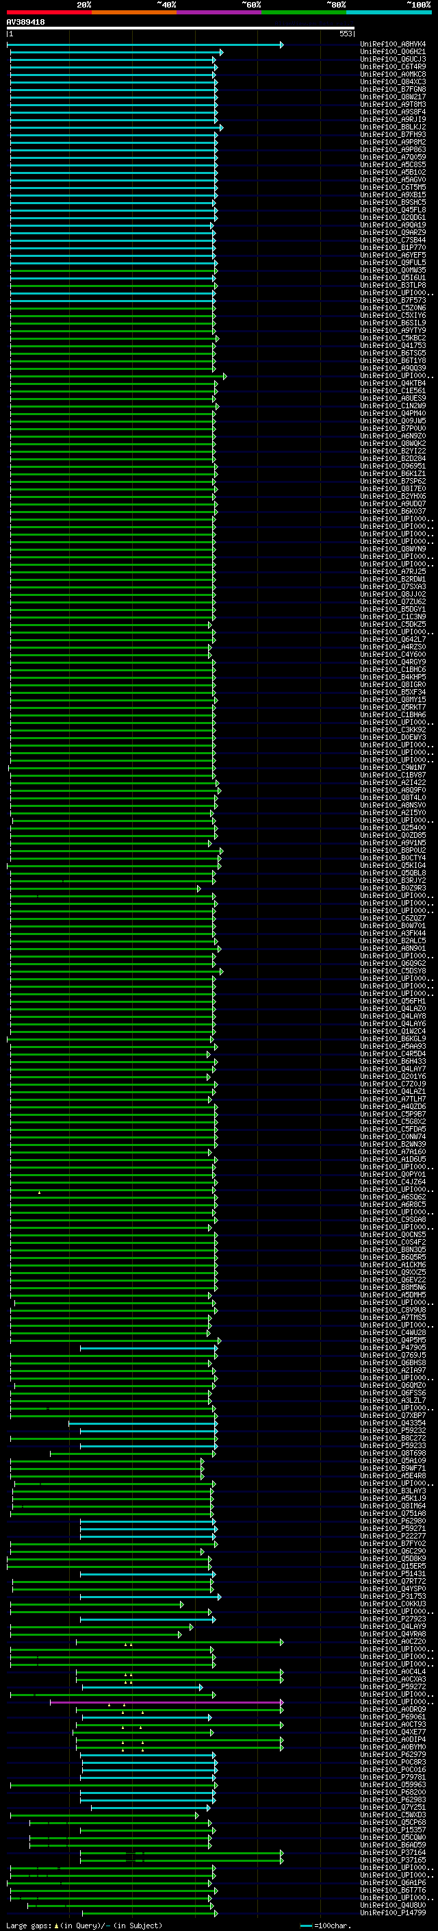Click UniRef100_B6H433 label

(393, 1062)
